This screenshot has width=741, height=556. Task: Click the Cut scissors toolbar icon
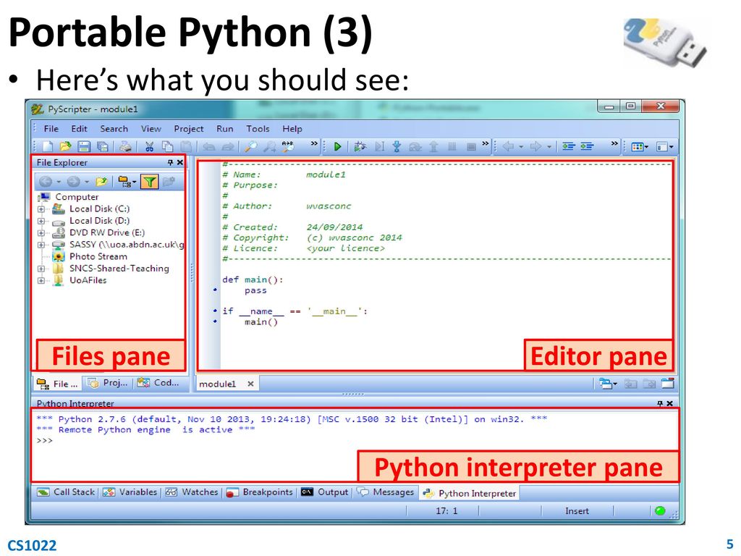pyautogui.click(x=149, y=146)
